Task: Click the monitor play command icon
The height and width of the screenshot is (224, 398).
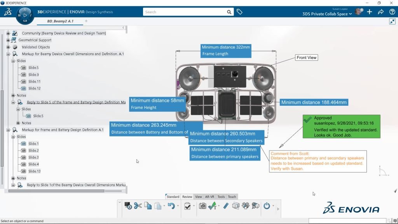Action: [x=128, y=206]
